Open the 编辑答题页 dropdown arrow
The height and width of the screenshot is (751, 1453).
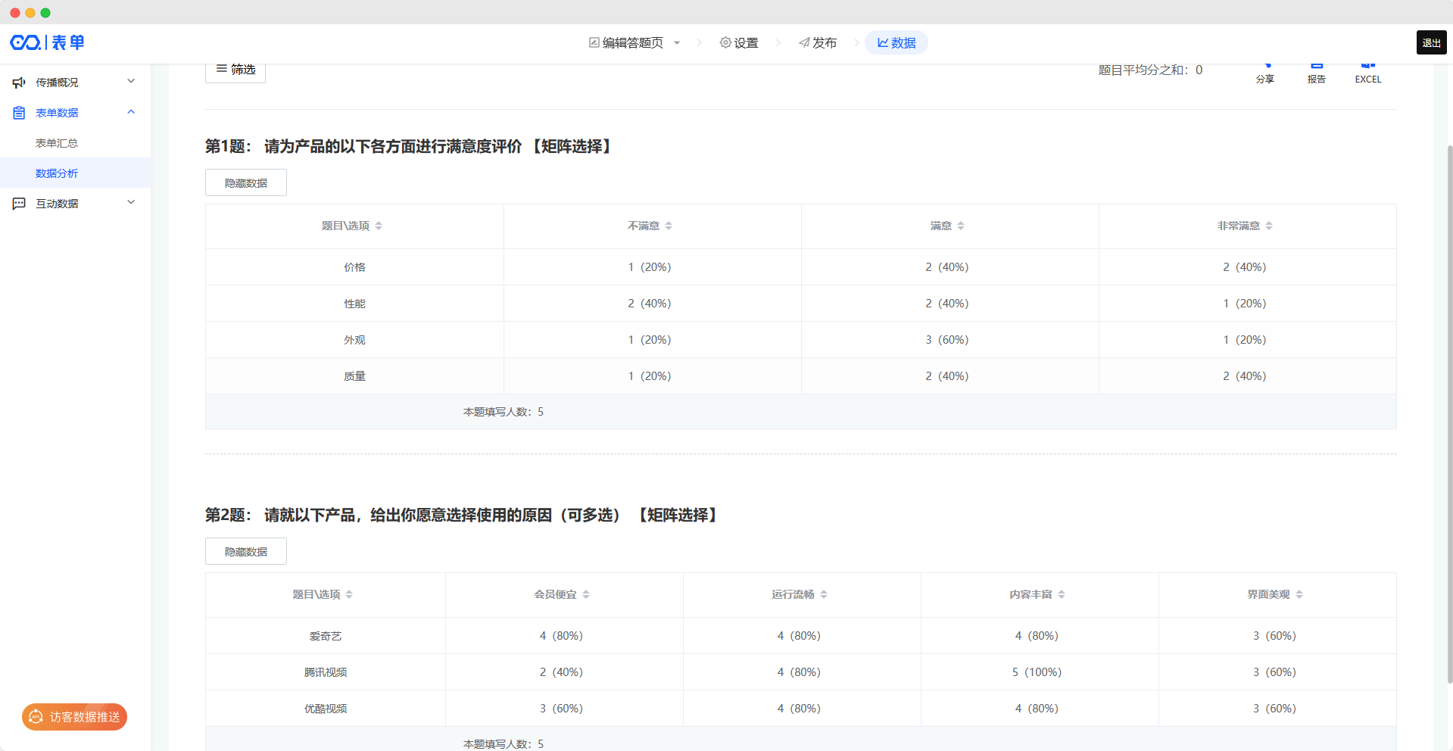click(677, 43)
